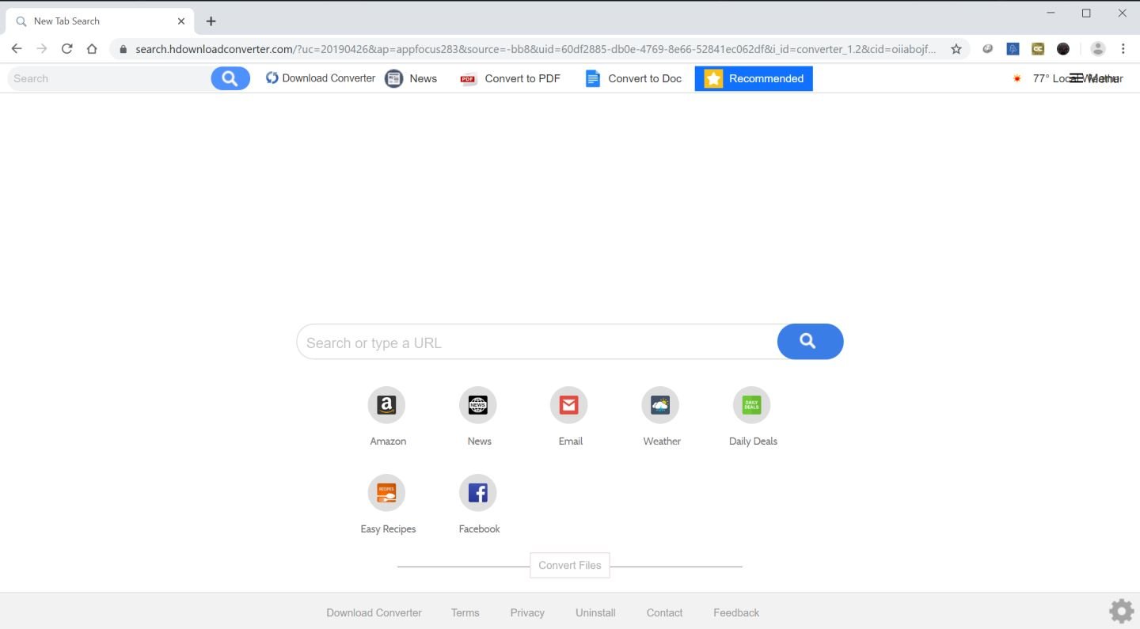
Task: Open the black circle extension icon
Action: [1063, 49]
